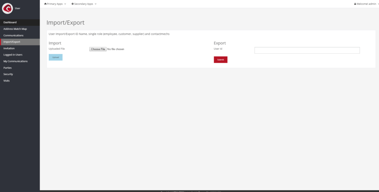Expand the Primary Apps dropdown
This screenshot has width=379, height=192.
[55, 4]
